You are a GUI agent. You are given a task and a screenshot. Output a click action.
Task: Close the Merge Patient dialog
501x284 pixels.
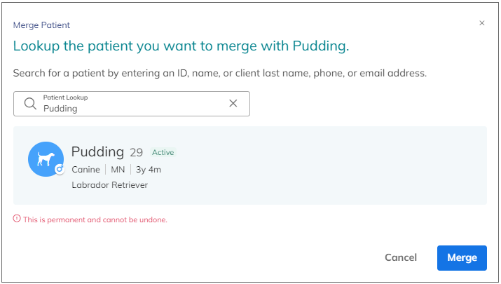tap(482, 23)
